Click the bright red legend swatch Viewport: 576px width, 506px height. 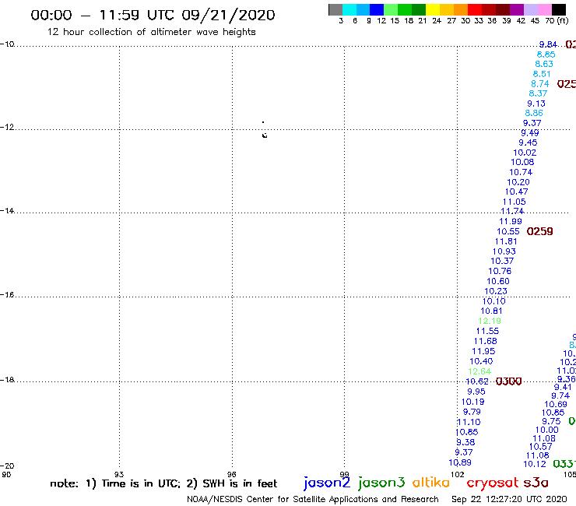click(475, 9)
